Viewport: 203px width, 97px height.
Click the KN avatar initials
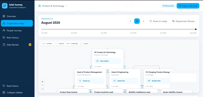pyautogui.click(x=149, y=81)
